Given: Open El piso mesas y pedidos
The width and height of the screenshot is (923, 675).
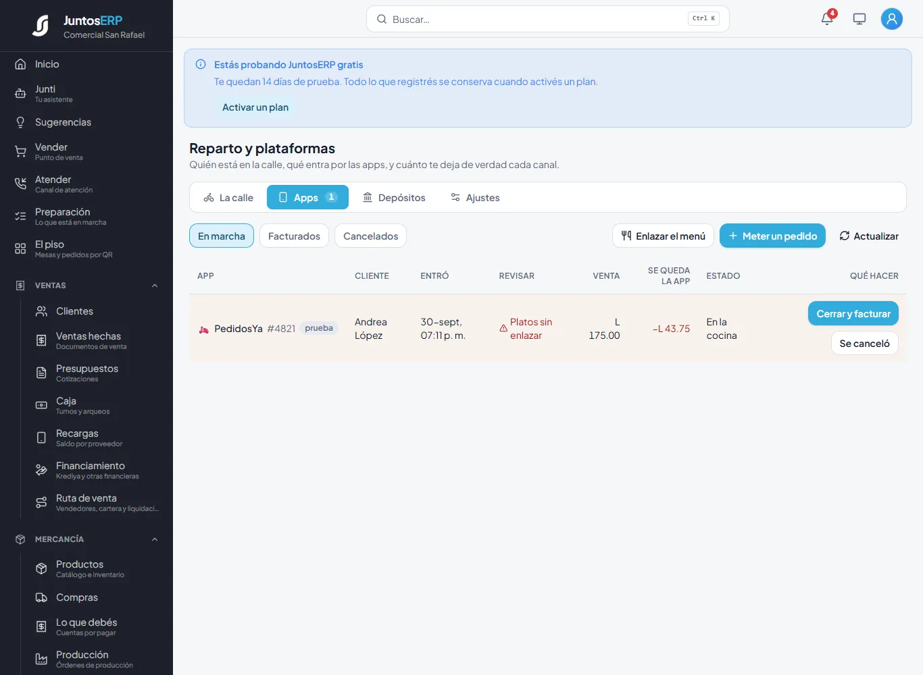Looking at the screenshot, I should coord(86,249).
